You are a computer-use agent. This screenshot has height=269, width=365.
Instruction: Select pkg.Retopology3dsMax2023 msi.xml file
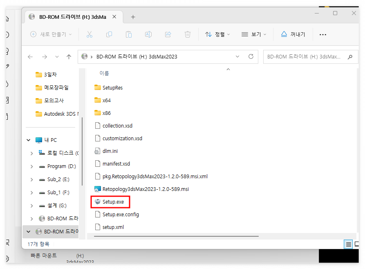coord(151,177)
